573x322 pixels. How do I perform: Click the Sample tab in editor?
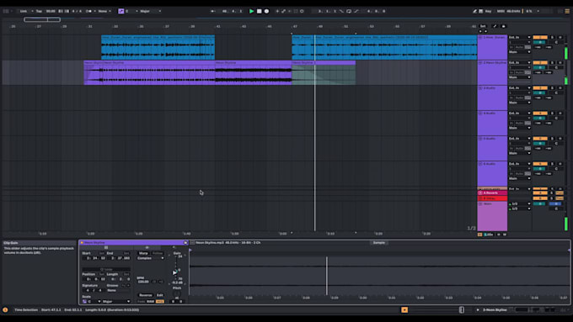[x=379, y=242]
